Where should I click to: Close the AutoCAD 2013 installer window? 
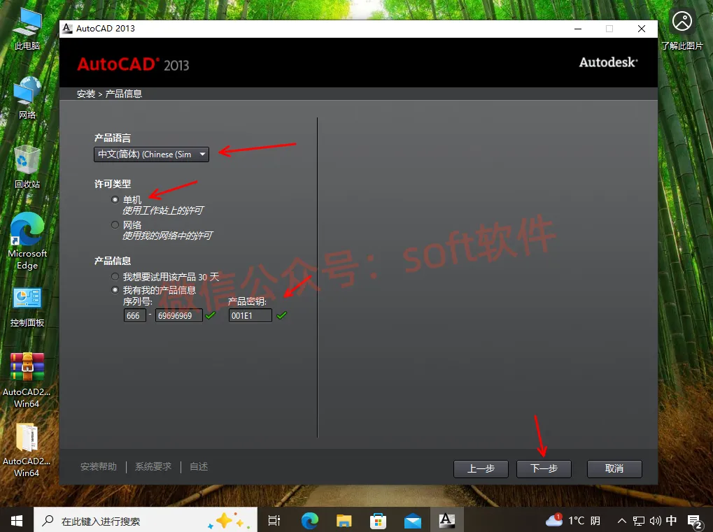(x=642, y=29)
